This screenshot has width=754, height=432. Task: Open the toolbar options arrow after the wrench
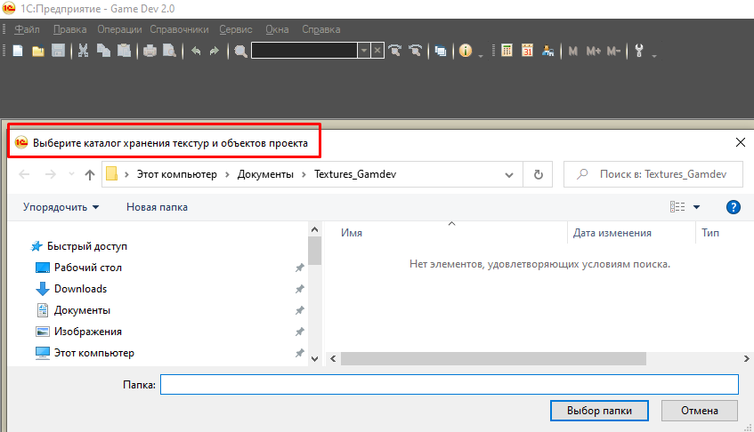pos(654,56)
